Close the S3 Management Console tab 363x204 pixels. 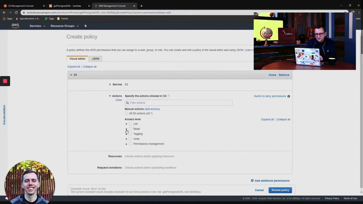pos(44,6)
